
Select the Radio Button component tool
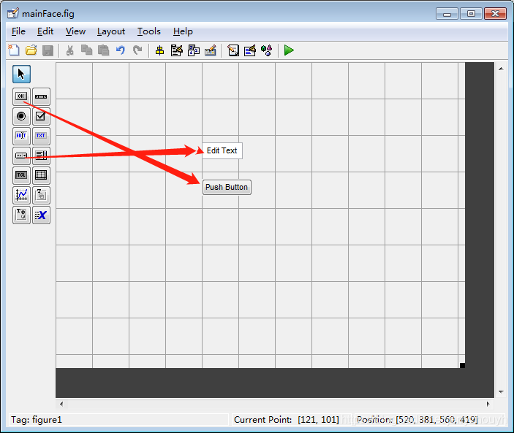point(21,116)
